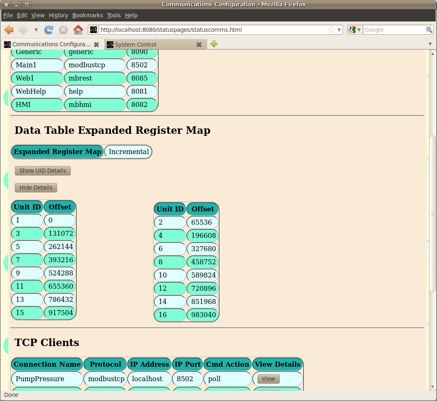The width and height of the screenshot is (437, 401).
Task: List all tabs dropdown arrow
Action: click(x=430, y=44)
